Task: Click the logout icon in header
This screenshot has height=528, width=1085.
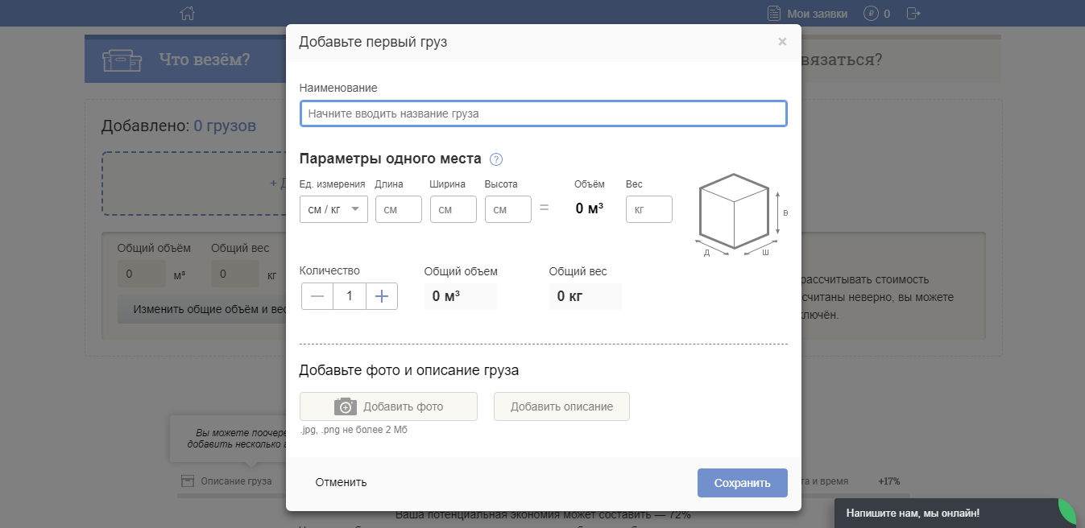Action: (x=913, y=14)
